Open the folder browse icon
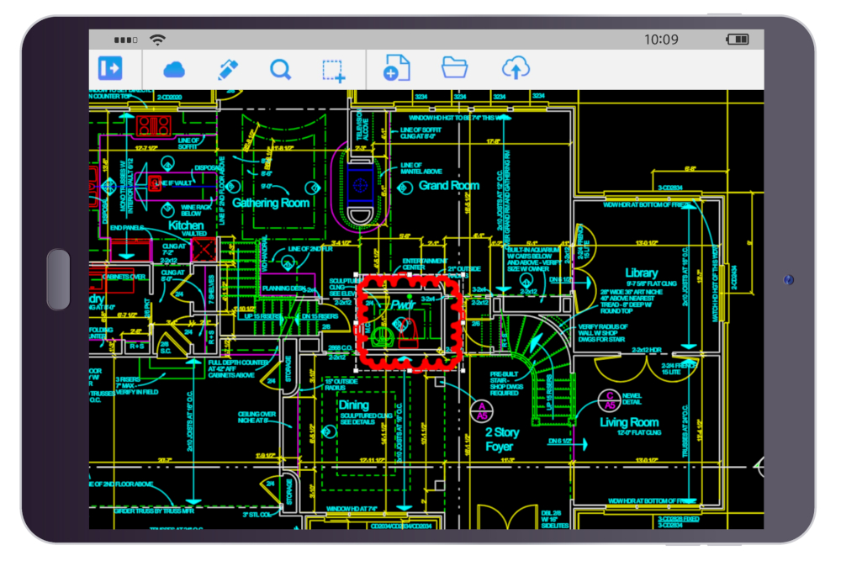The image size is (841, 561). click(454, 68)
